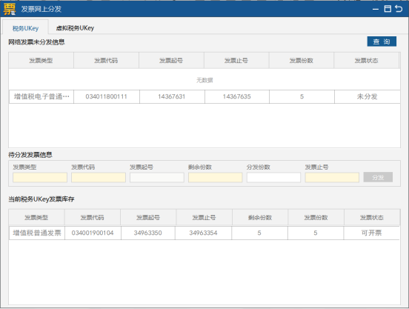Click the maximize window icon
Screen dimensions: 409x309
pyautogui.click(x=388, y=9)
